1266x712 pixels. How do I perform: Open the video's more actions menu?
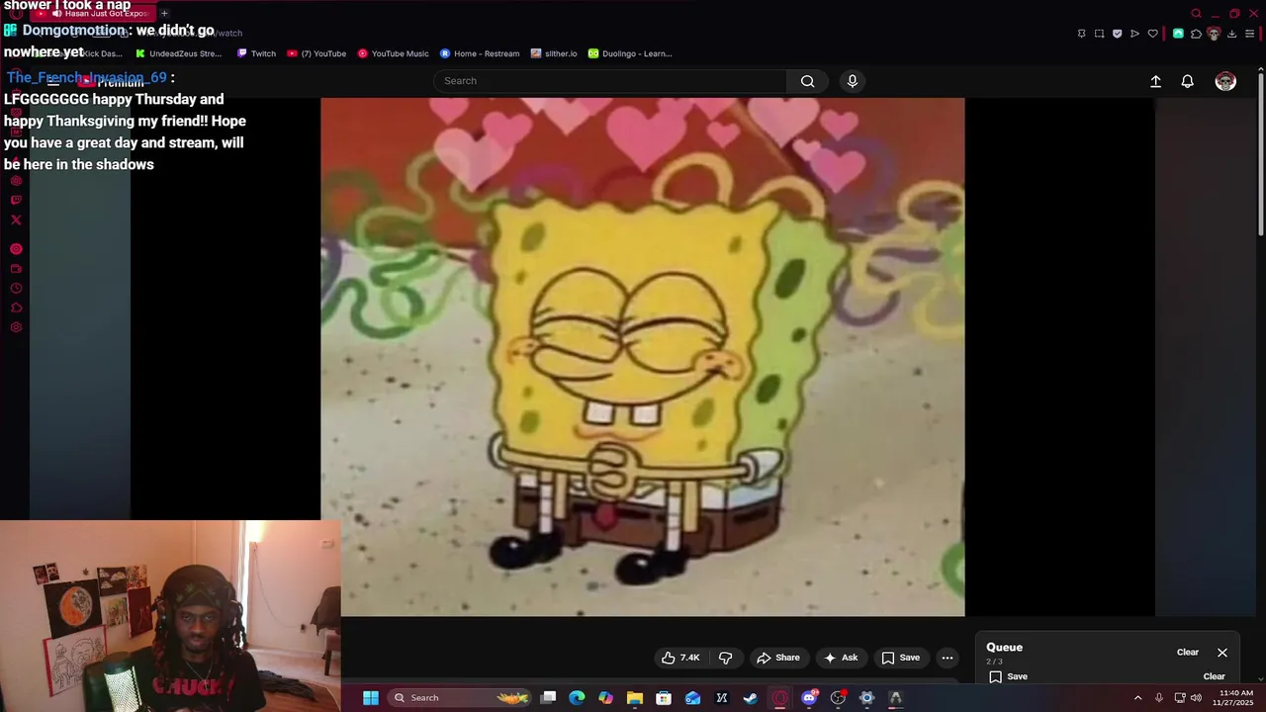tap(947, 658)
